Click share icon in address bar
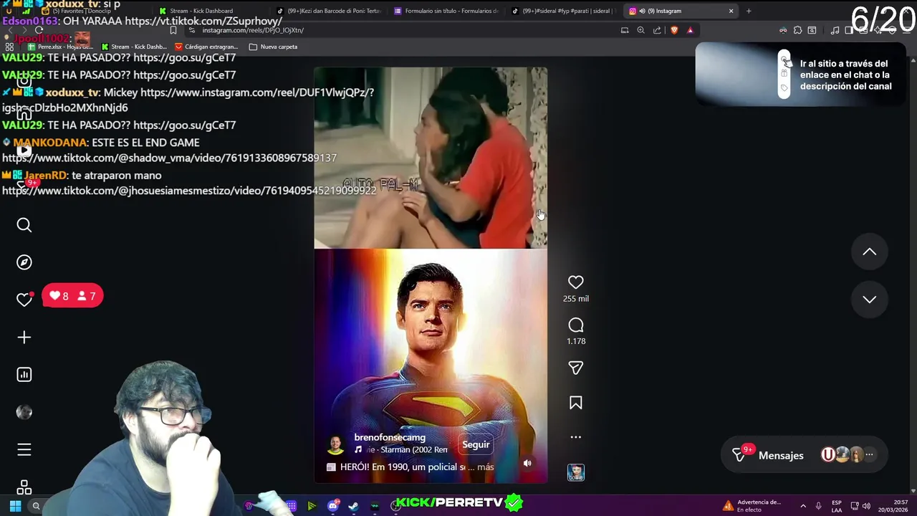The width and height of the screenshot is (917, 516). (657, 30)
